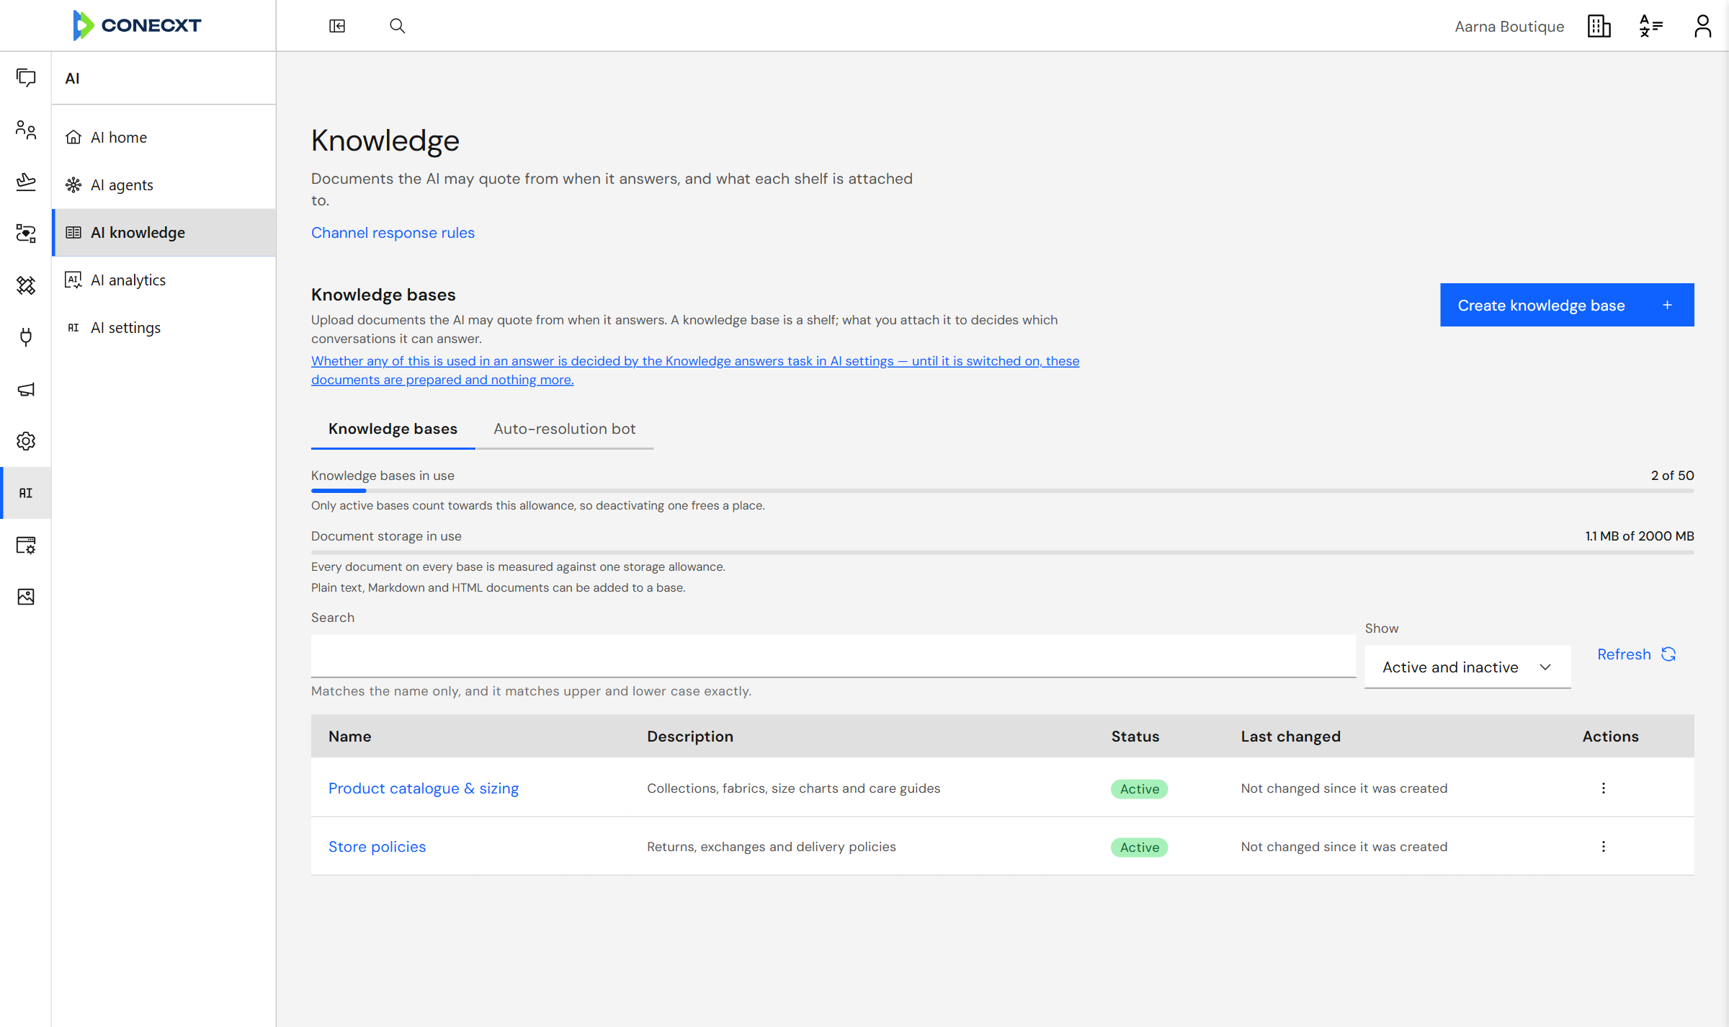The image size is (1729, 1027).
Task: Open AI settings menu item
Action: [x=164, y=327]
